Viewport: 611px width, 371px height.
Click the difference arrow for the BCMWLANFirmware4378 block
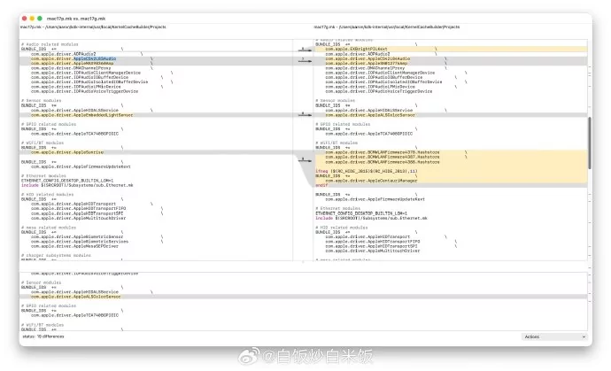click(x=303, y=162)
